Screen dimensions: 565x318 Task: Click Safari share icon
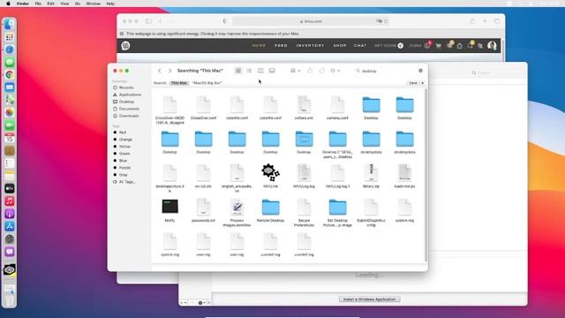pyautogui.click(x=472, y=21)
